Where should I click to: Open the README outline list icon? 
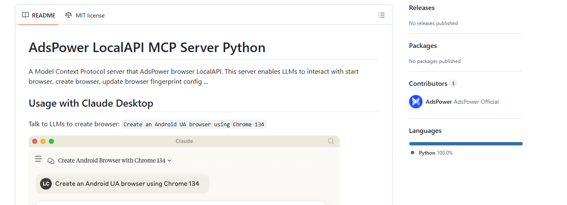click(x=382, y=15)
